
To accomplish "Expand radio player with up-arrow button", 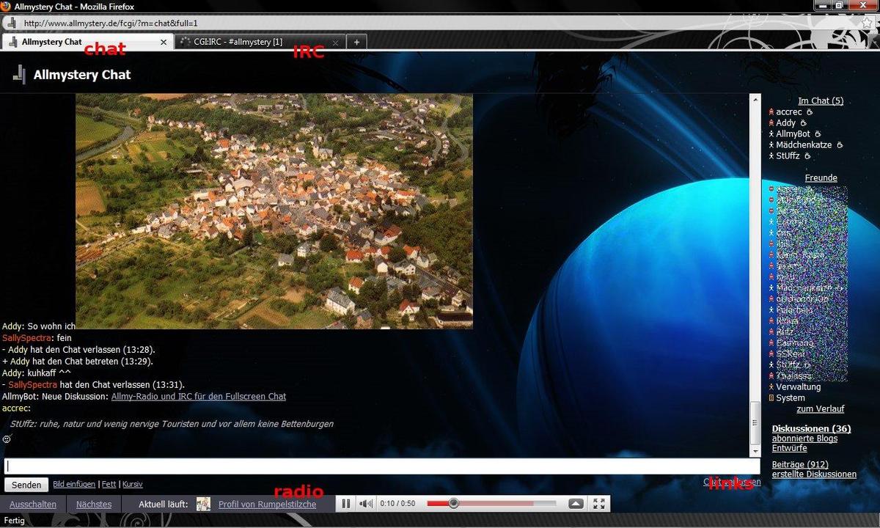I will [x=576, y=504].
